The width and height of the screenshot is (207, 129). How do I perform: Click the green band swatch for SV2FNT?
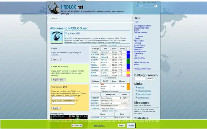(128, 60)
